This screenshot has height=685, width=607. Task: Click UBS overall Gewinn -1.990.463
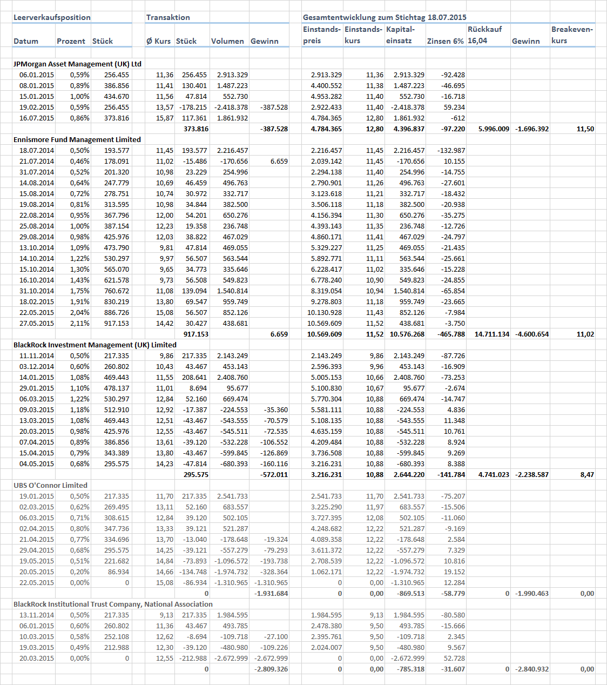[x=531, y=593]
